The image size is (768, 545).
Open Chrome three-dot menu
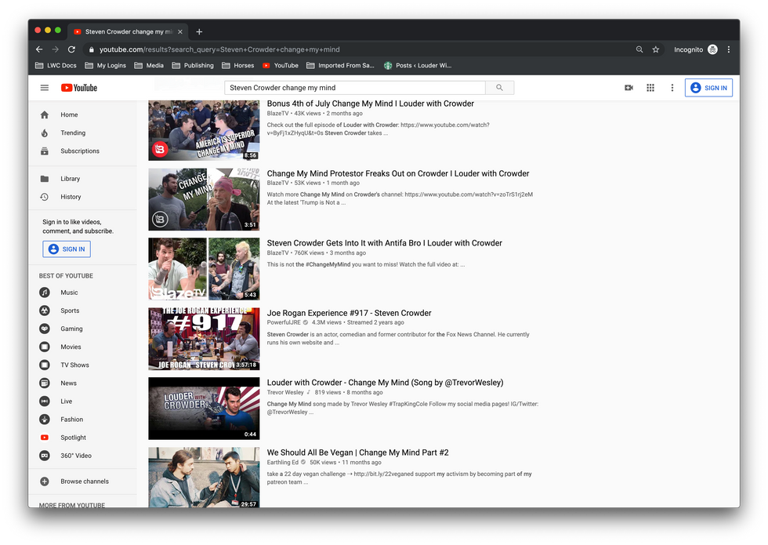pyautogui.click(x=729, y=49)
